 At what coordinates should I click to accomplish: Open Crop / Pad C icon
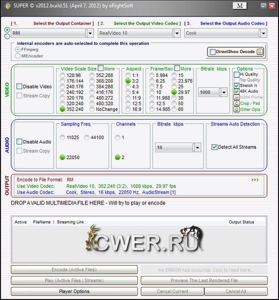pos(236,103)
